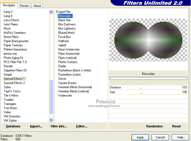Screen dimensions: 191x141
Task: Click Import... button
Action: (x=36, y=126)
